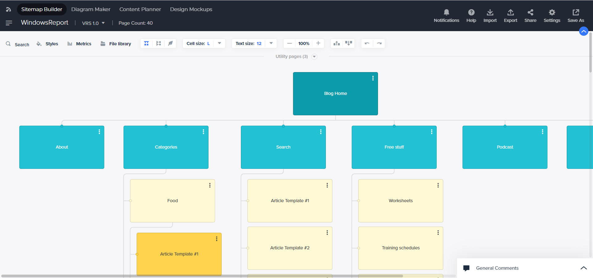Viewport: 593px width, 278px height.
Task: Open the Help question mark
Action: coord(471,16)
